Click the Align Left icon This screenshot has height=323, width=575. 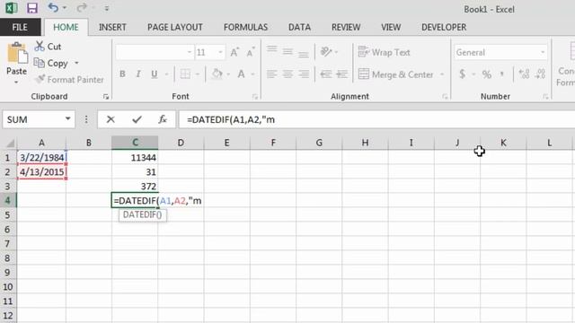tap(271, 74)
